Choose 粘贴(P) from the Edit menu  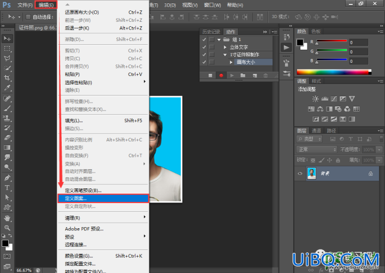tap(103, 74)
